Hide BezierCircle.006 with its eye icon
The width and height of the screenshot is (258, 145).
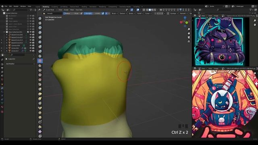(31, 35)
